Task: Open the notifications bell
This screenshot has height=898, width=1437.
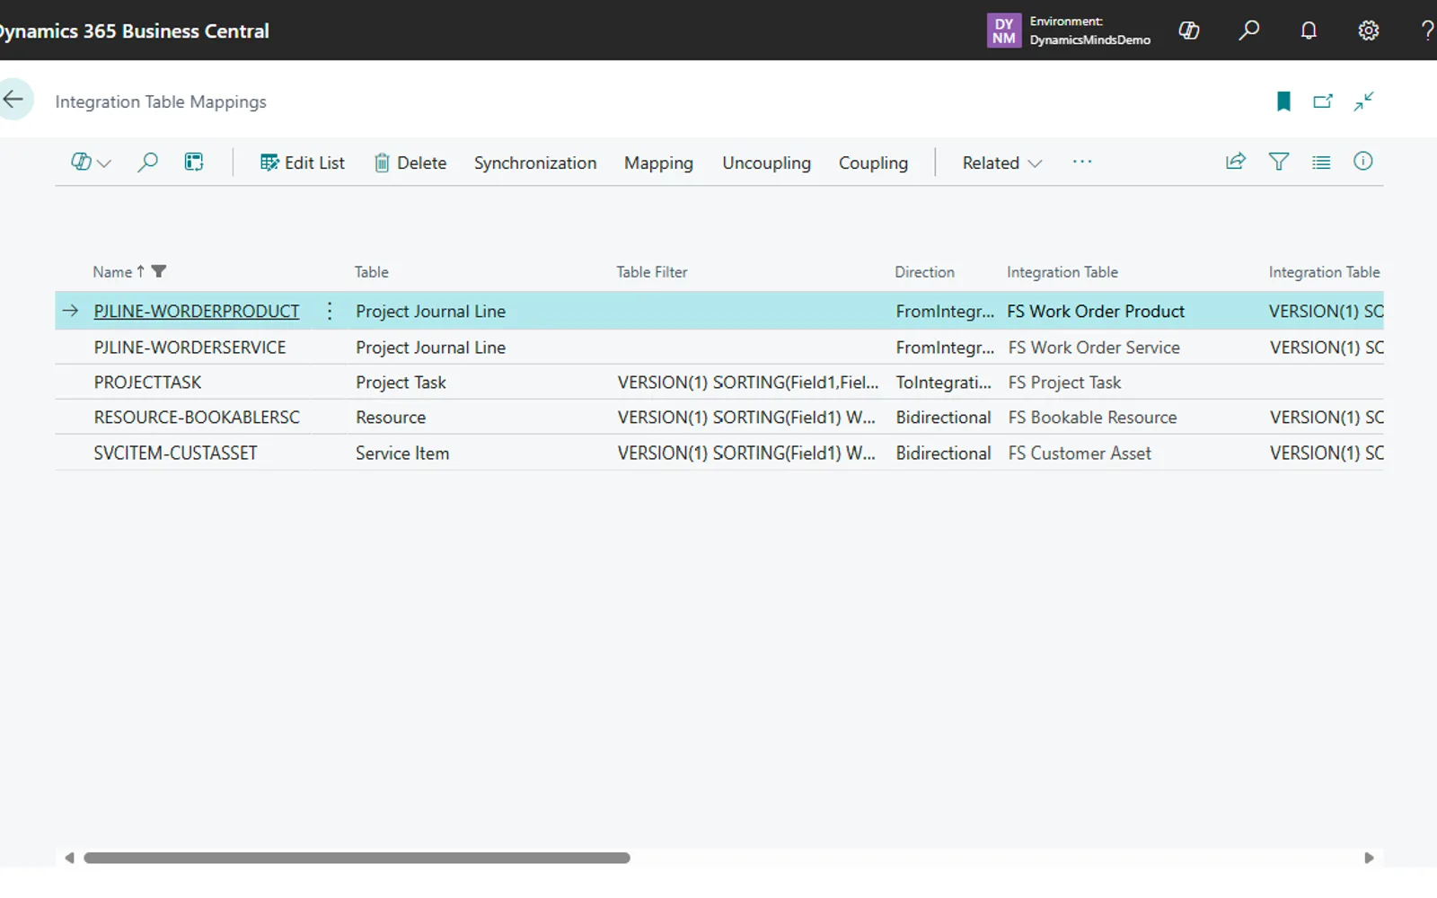Action: (1309, 31)
